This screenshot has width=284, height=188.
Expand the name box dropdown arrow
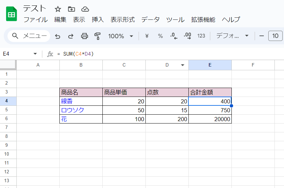(35, 54)
